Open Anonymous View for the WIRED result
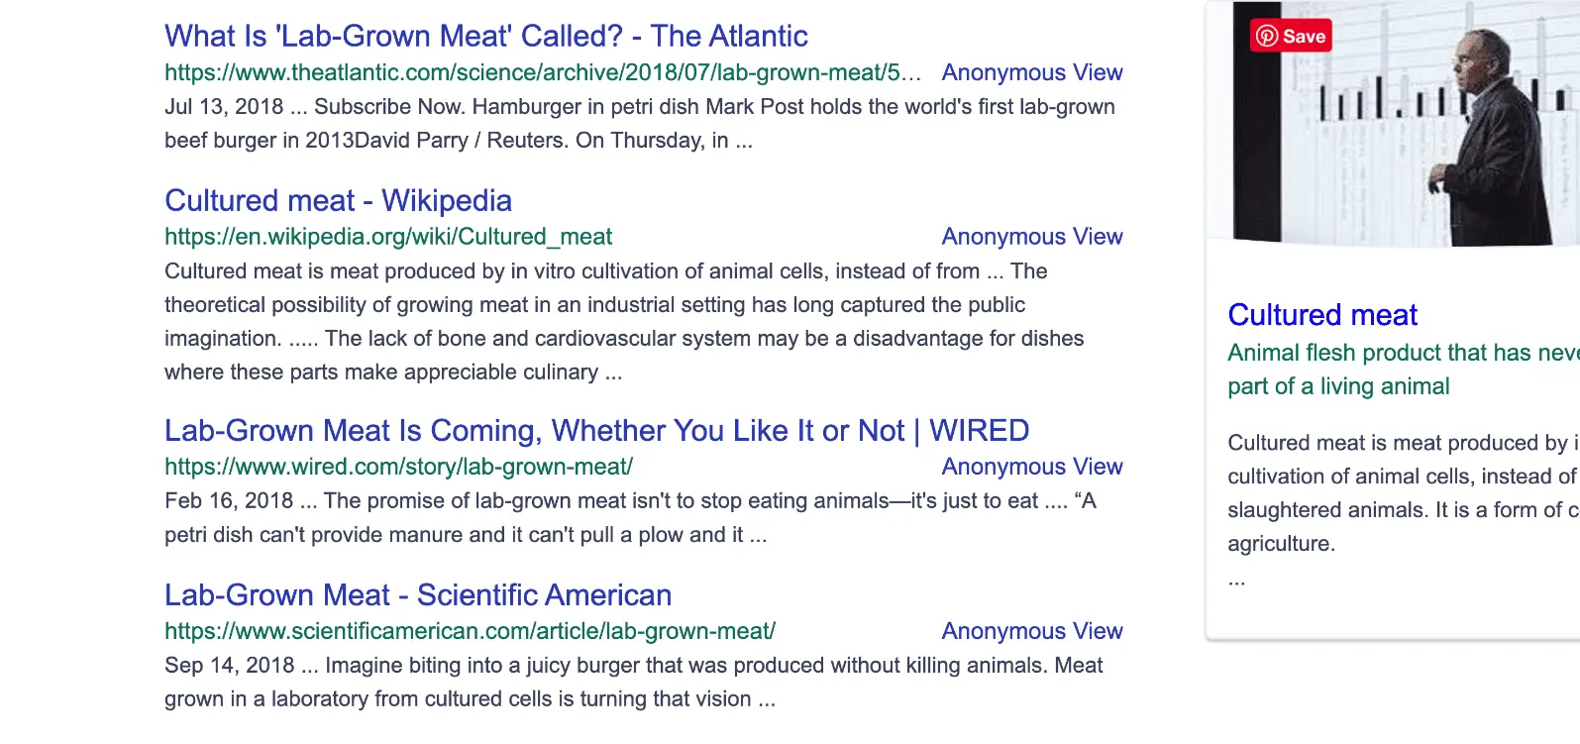The image size is (1580, 744). pyautogui.click(x=1031, y=467)
